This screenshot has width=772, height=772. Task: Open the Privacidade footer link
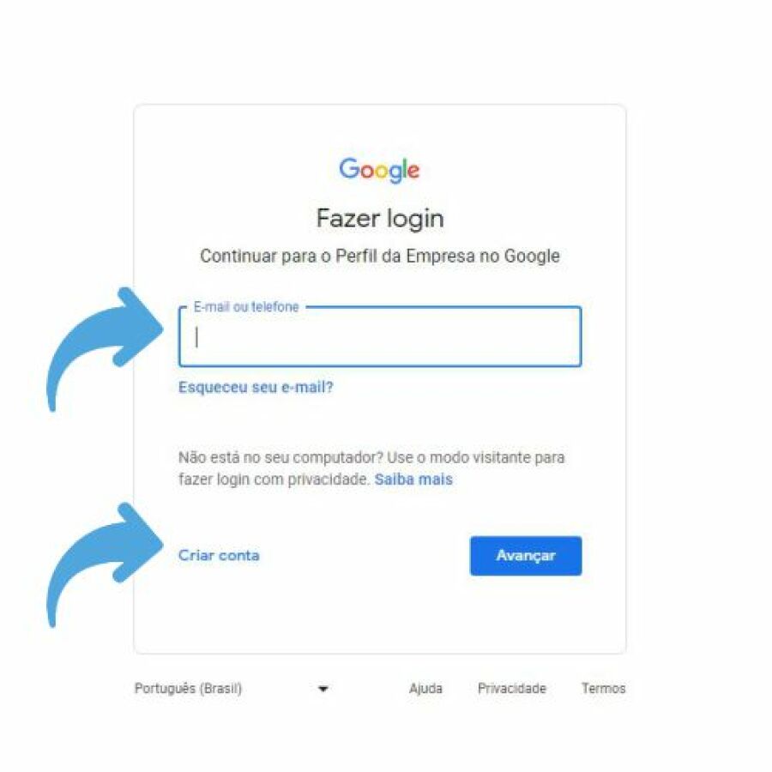[x=512, y=688]
